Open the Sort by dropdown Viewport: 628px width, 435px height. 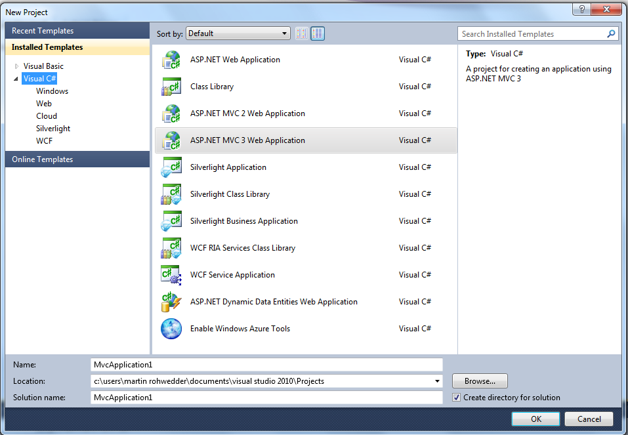(238, 33)
